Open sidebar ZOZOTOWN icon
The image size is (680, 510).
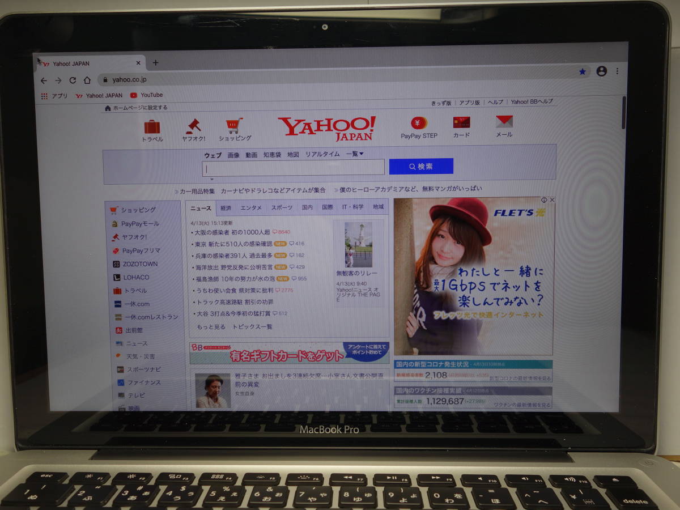coord(117,264)
